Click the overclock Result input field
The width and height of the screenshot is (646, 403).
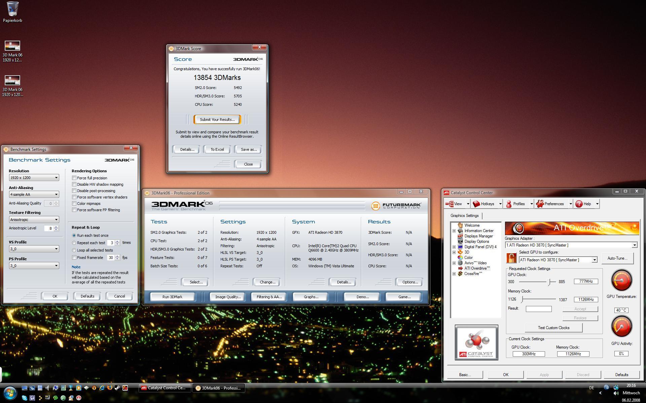539,309
